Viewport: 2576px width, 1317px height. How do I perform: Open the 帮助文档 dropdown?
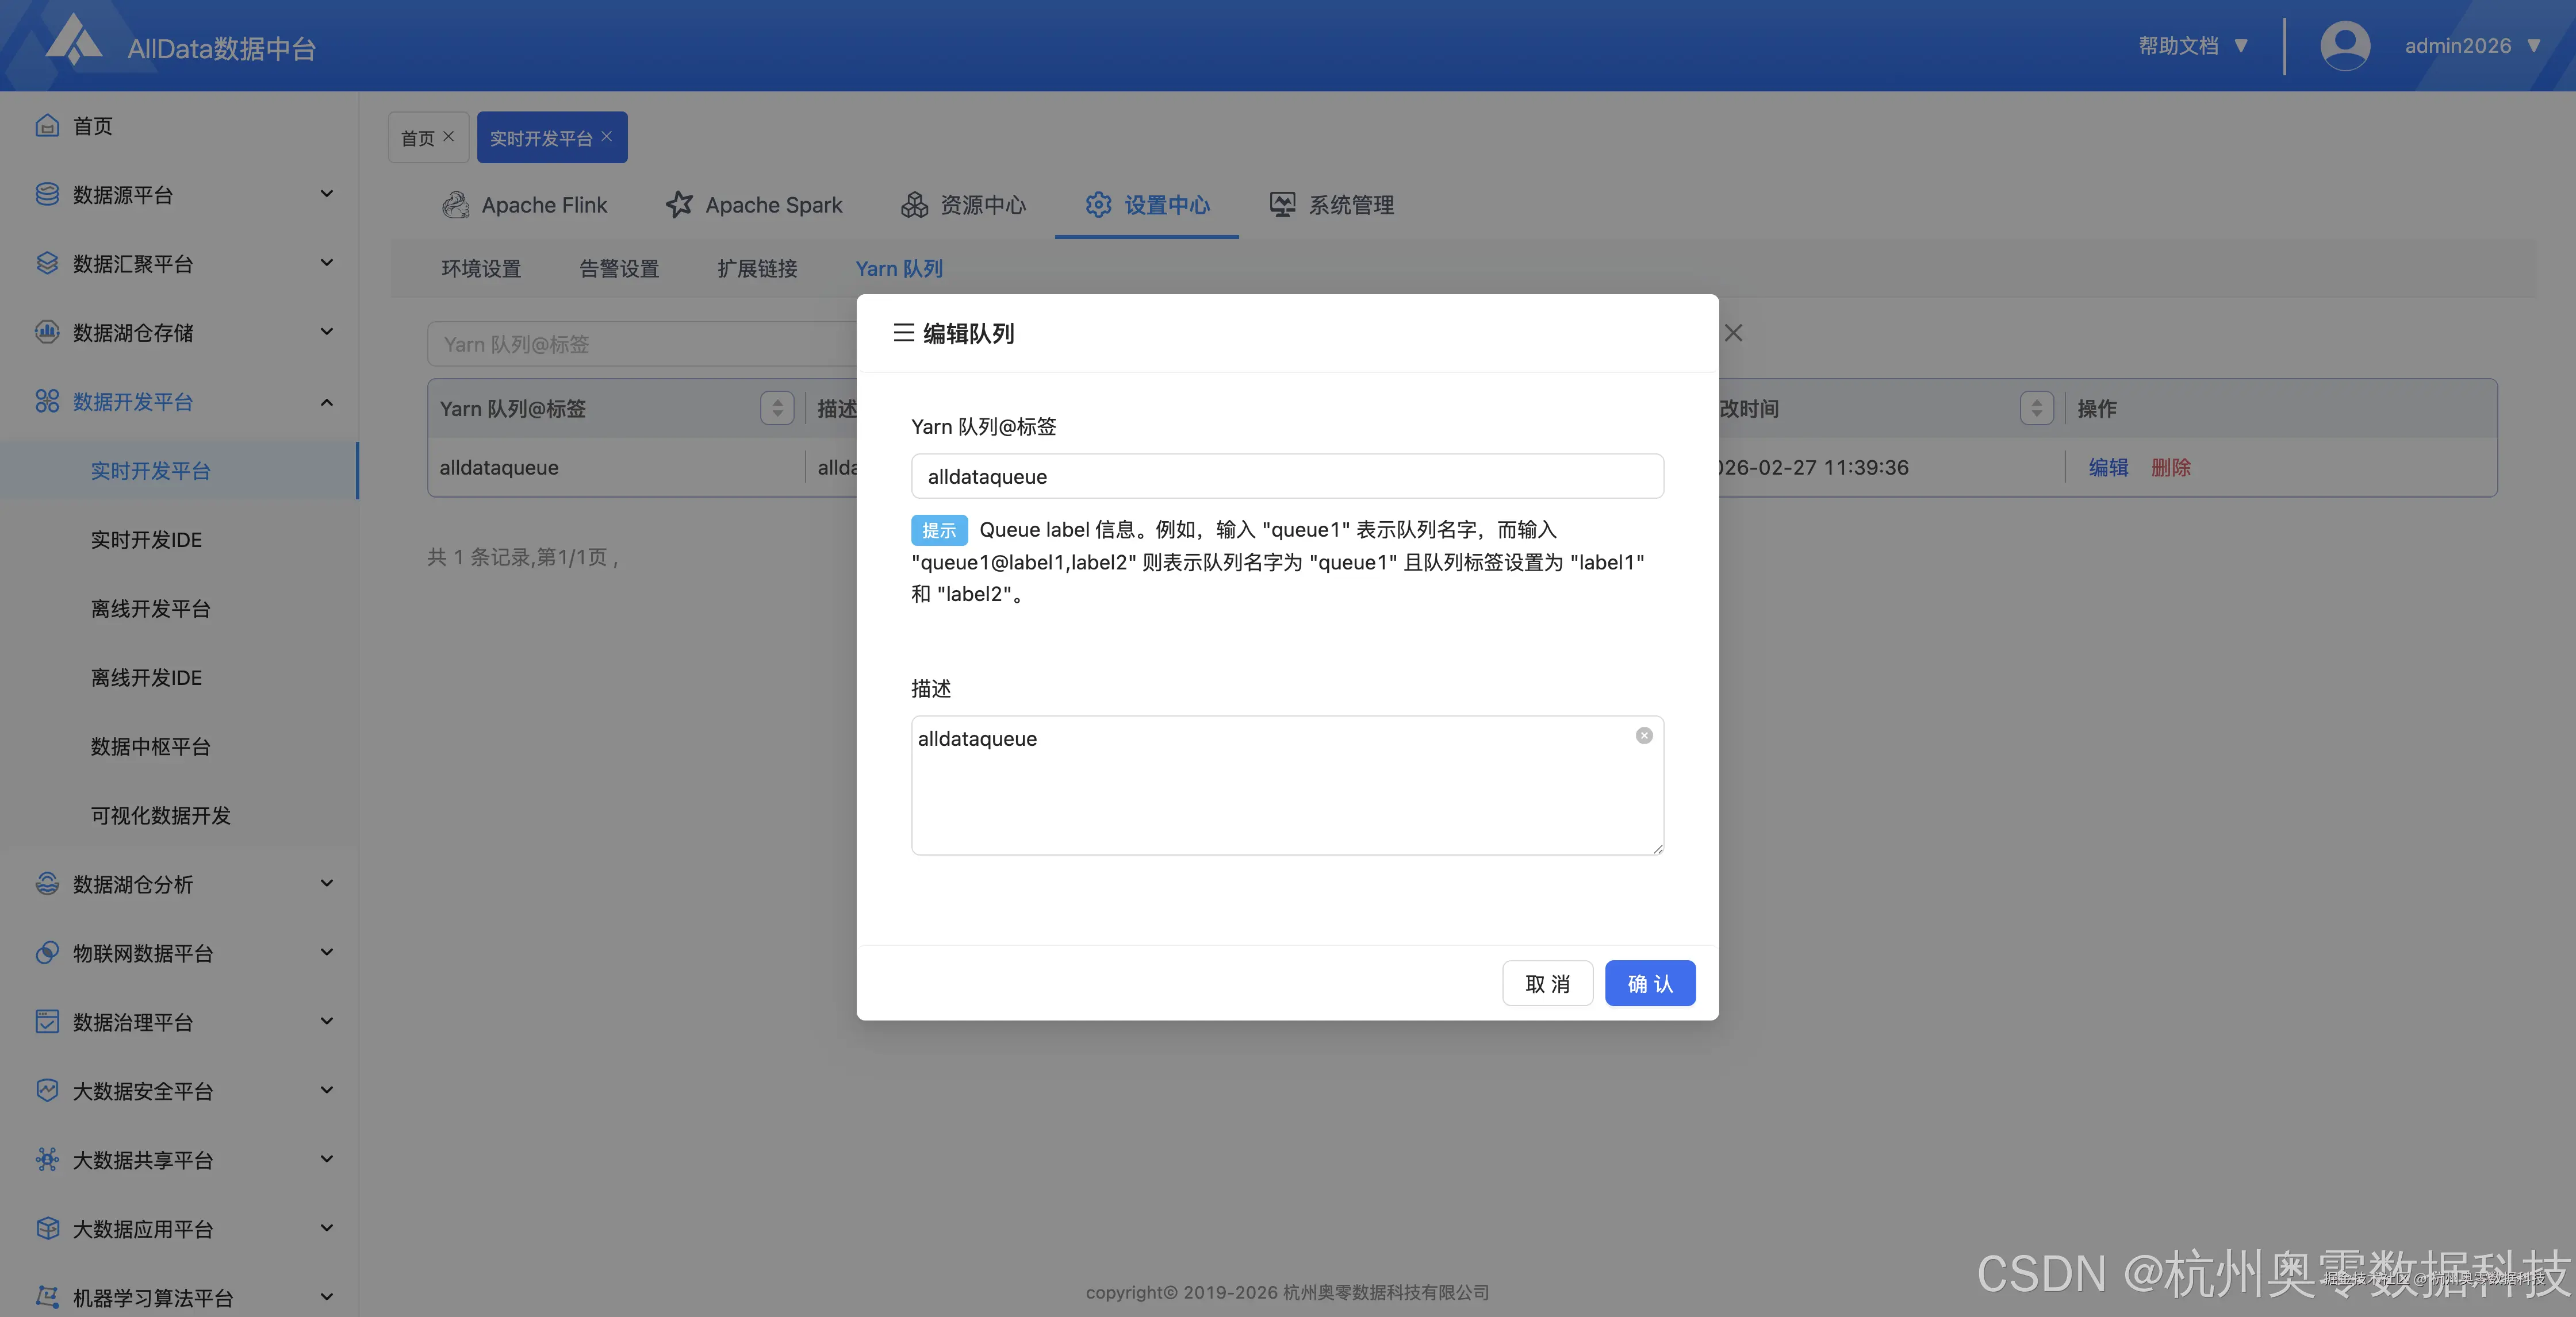(x=2194, y=46)
